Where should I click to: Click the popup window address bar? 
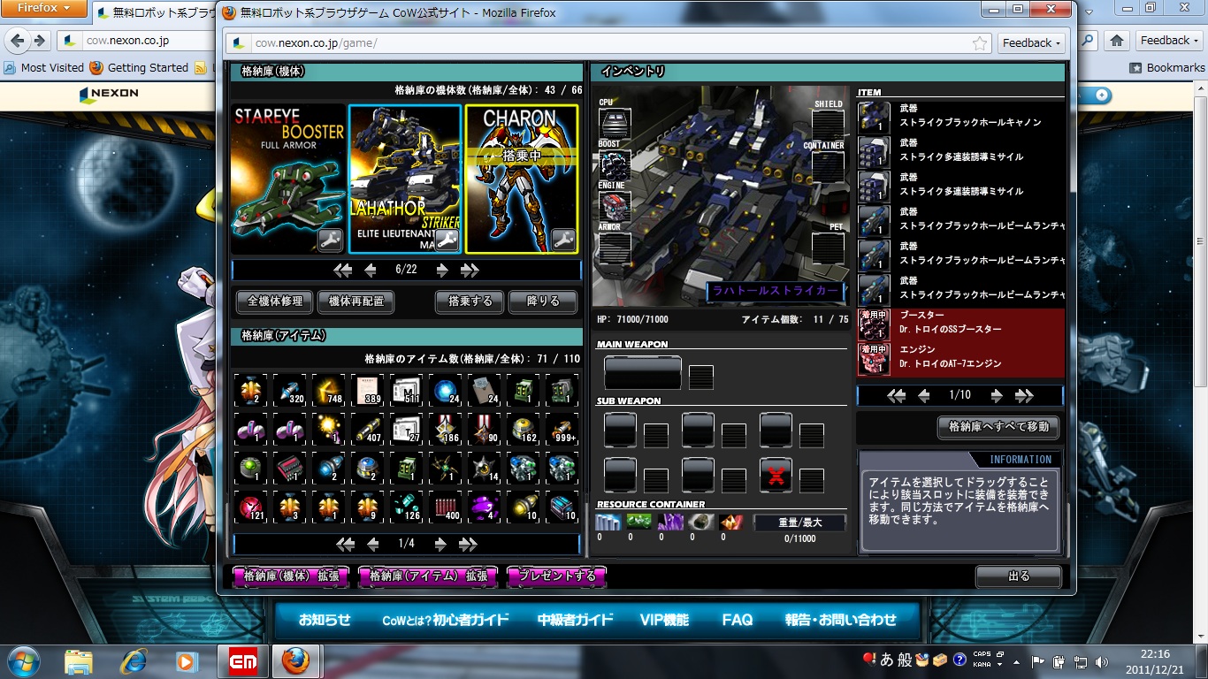608,42
